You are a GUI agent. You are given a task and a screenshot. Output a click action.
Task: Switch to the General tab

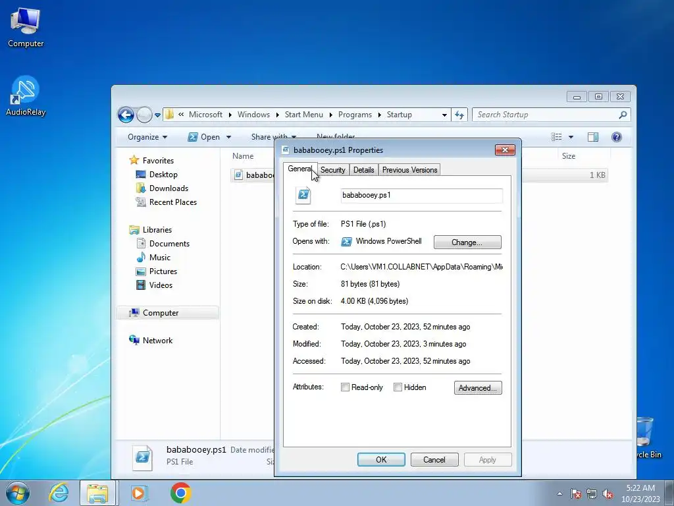click(x=299, y=169)
